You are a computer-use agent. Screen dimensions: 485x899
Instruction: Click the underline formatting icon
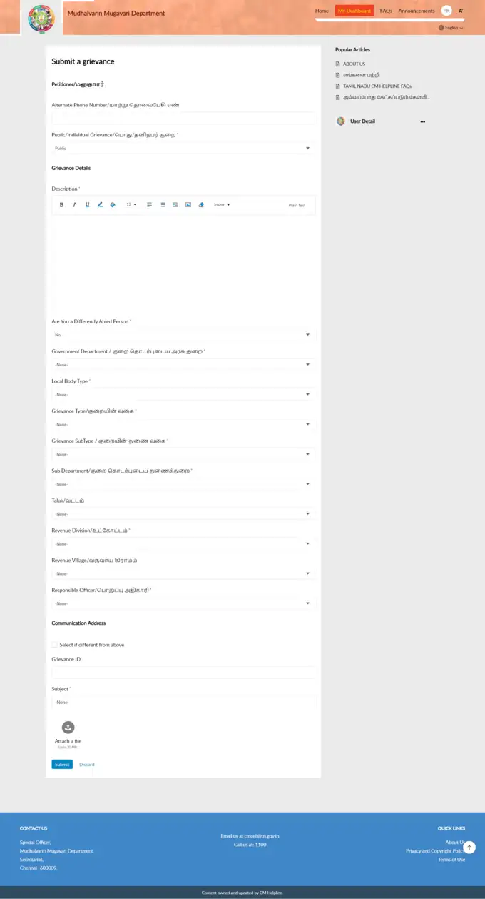[x=87, y=205]
